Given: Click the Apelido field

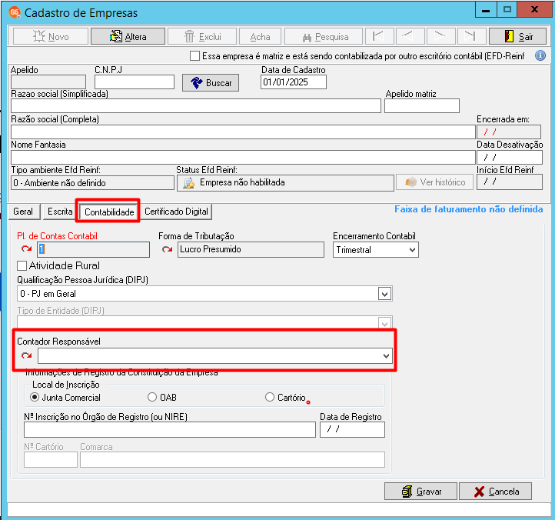Looking at the screenshot, I should tap(48, 82).
